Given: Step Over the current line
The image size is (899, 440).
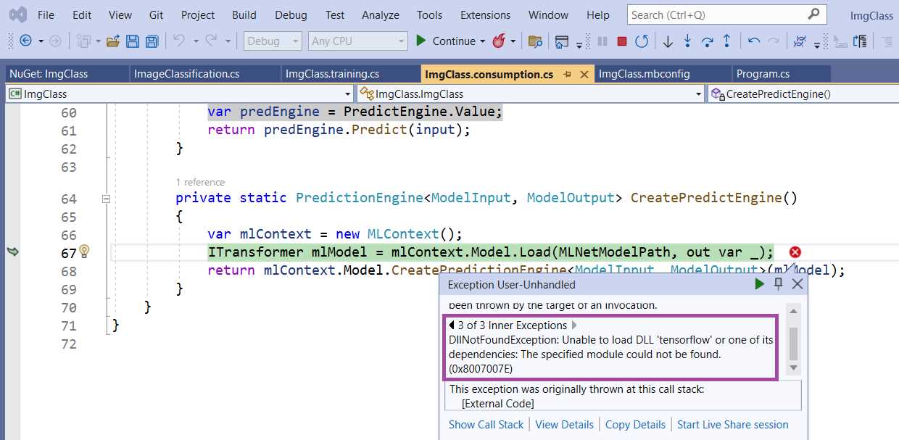Looking at the screenshot, I should (x=708, y=41).
